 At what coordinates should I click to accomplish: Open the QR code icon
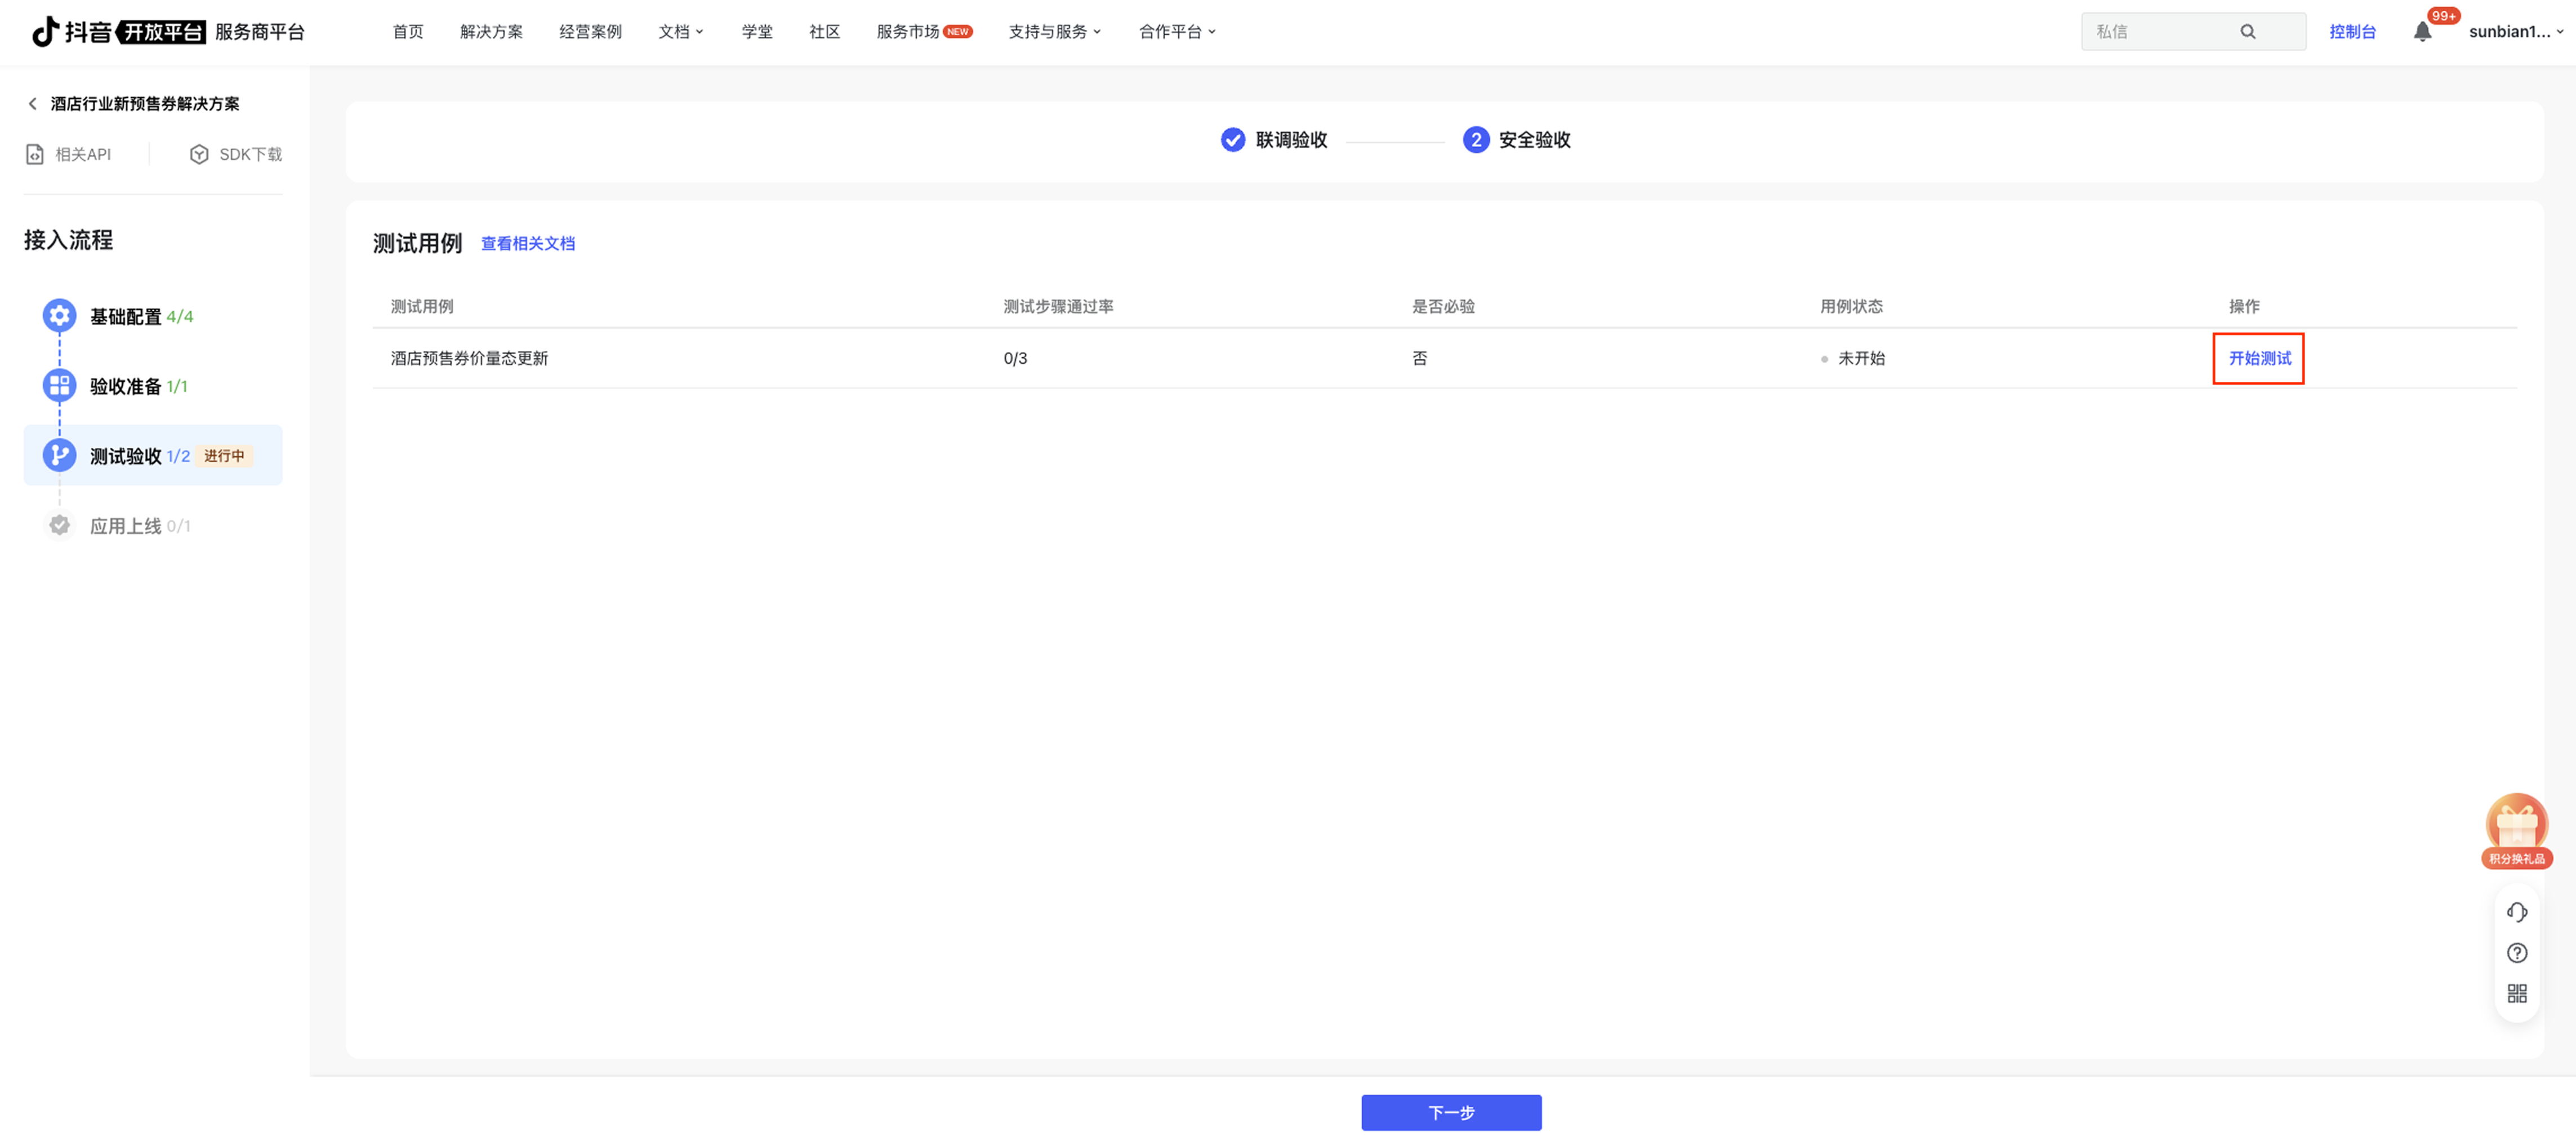tap(2516, 993)
